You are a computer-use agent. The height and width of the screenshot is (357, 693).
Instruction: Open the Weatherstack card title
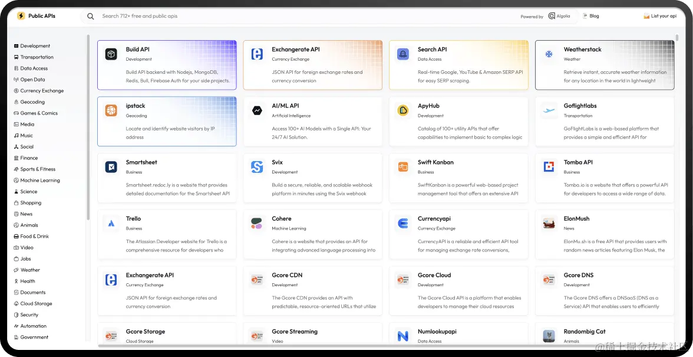click(x=582, y=50)
